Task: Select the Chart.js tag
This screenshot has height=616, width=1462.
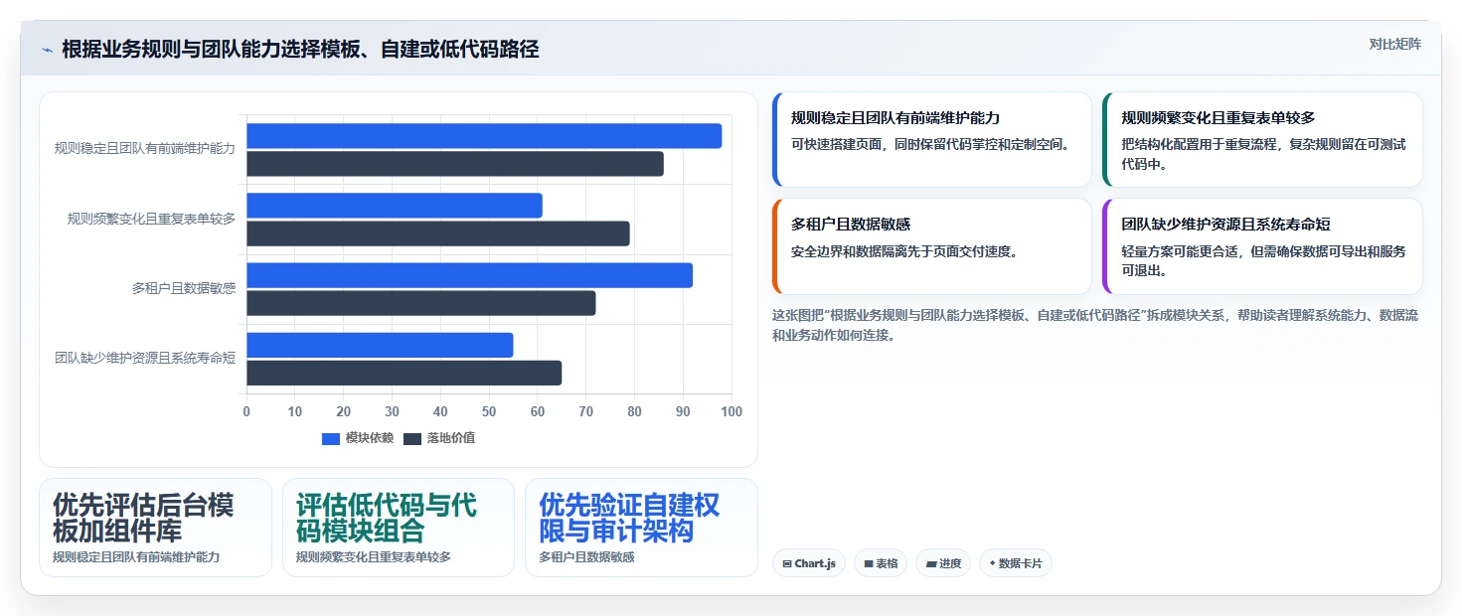Action: 809,563
